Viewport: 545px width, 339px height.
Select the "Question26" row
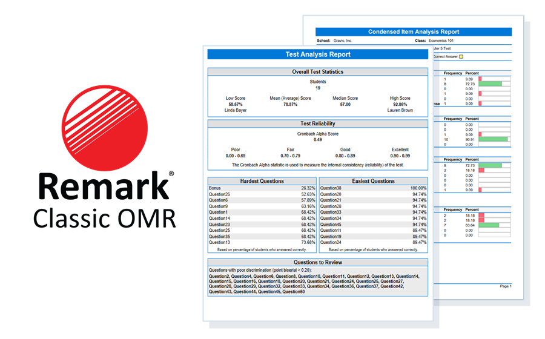pyautogui.click(x=262, y=194)
